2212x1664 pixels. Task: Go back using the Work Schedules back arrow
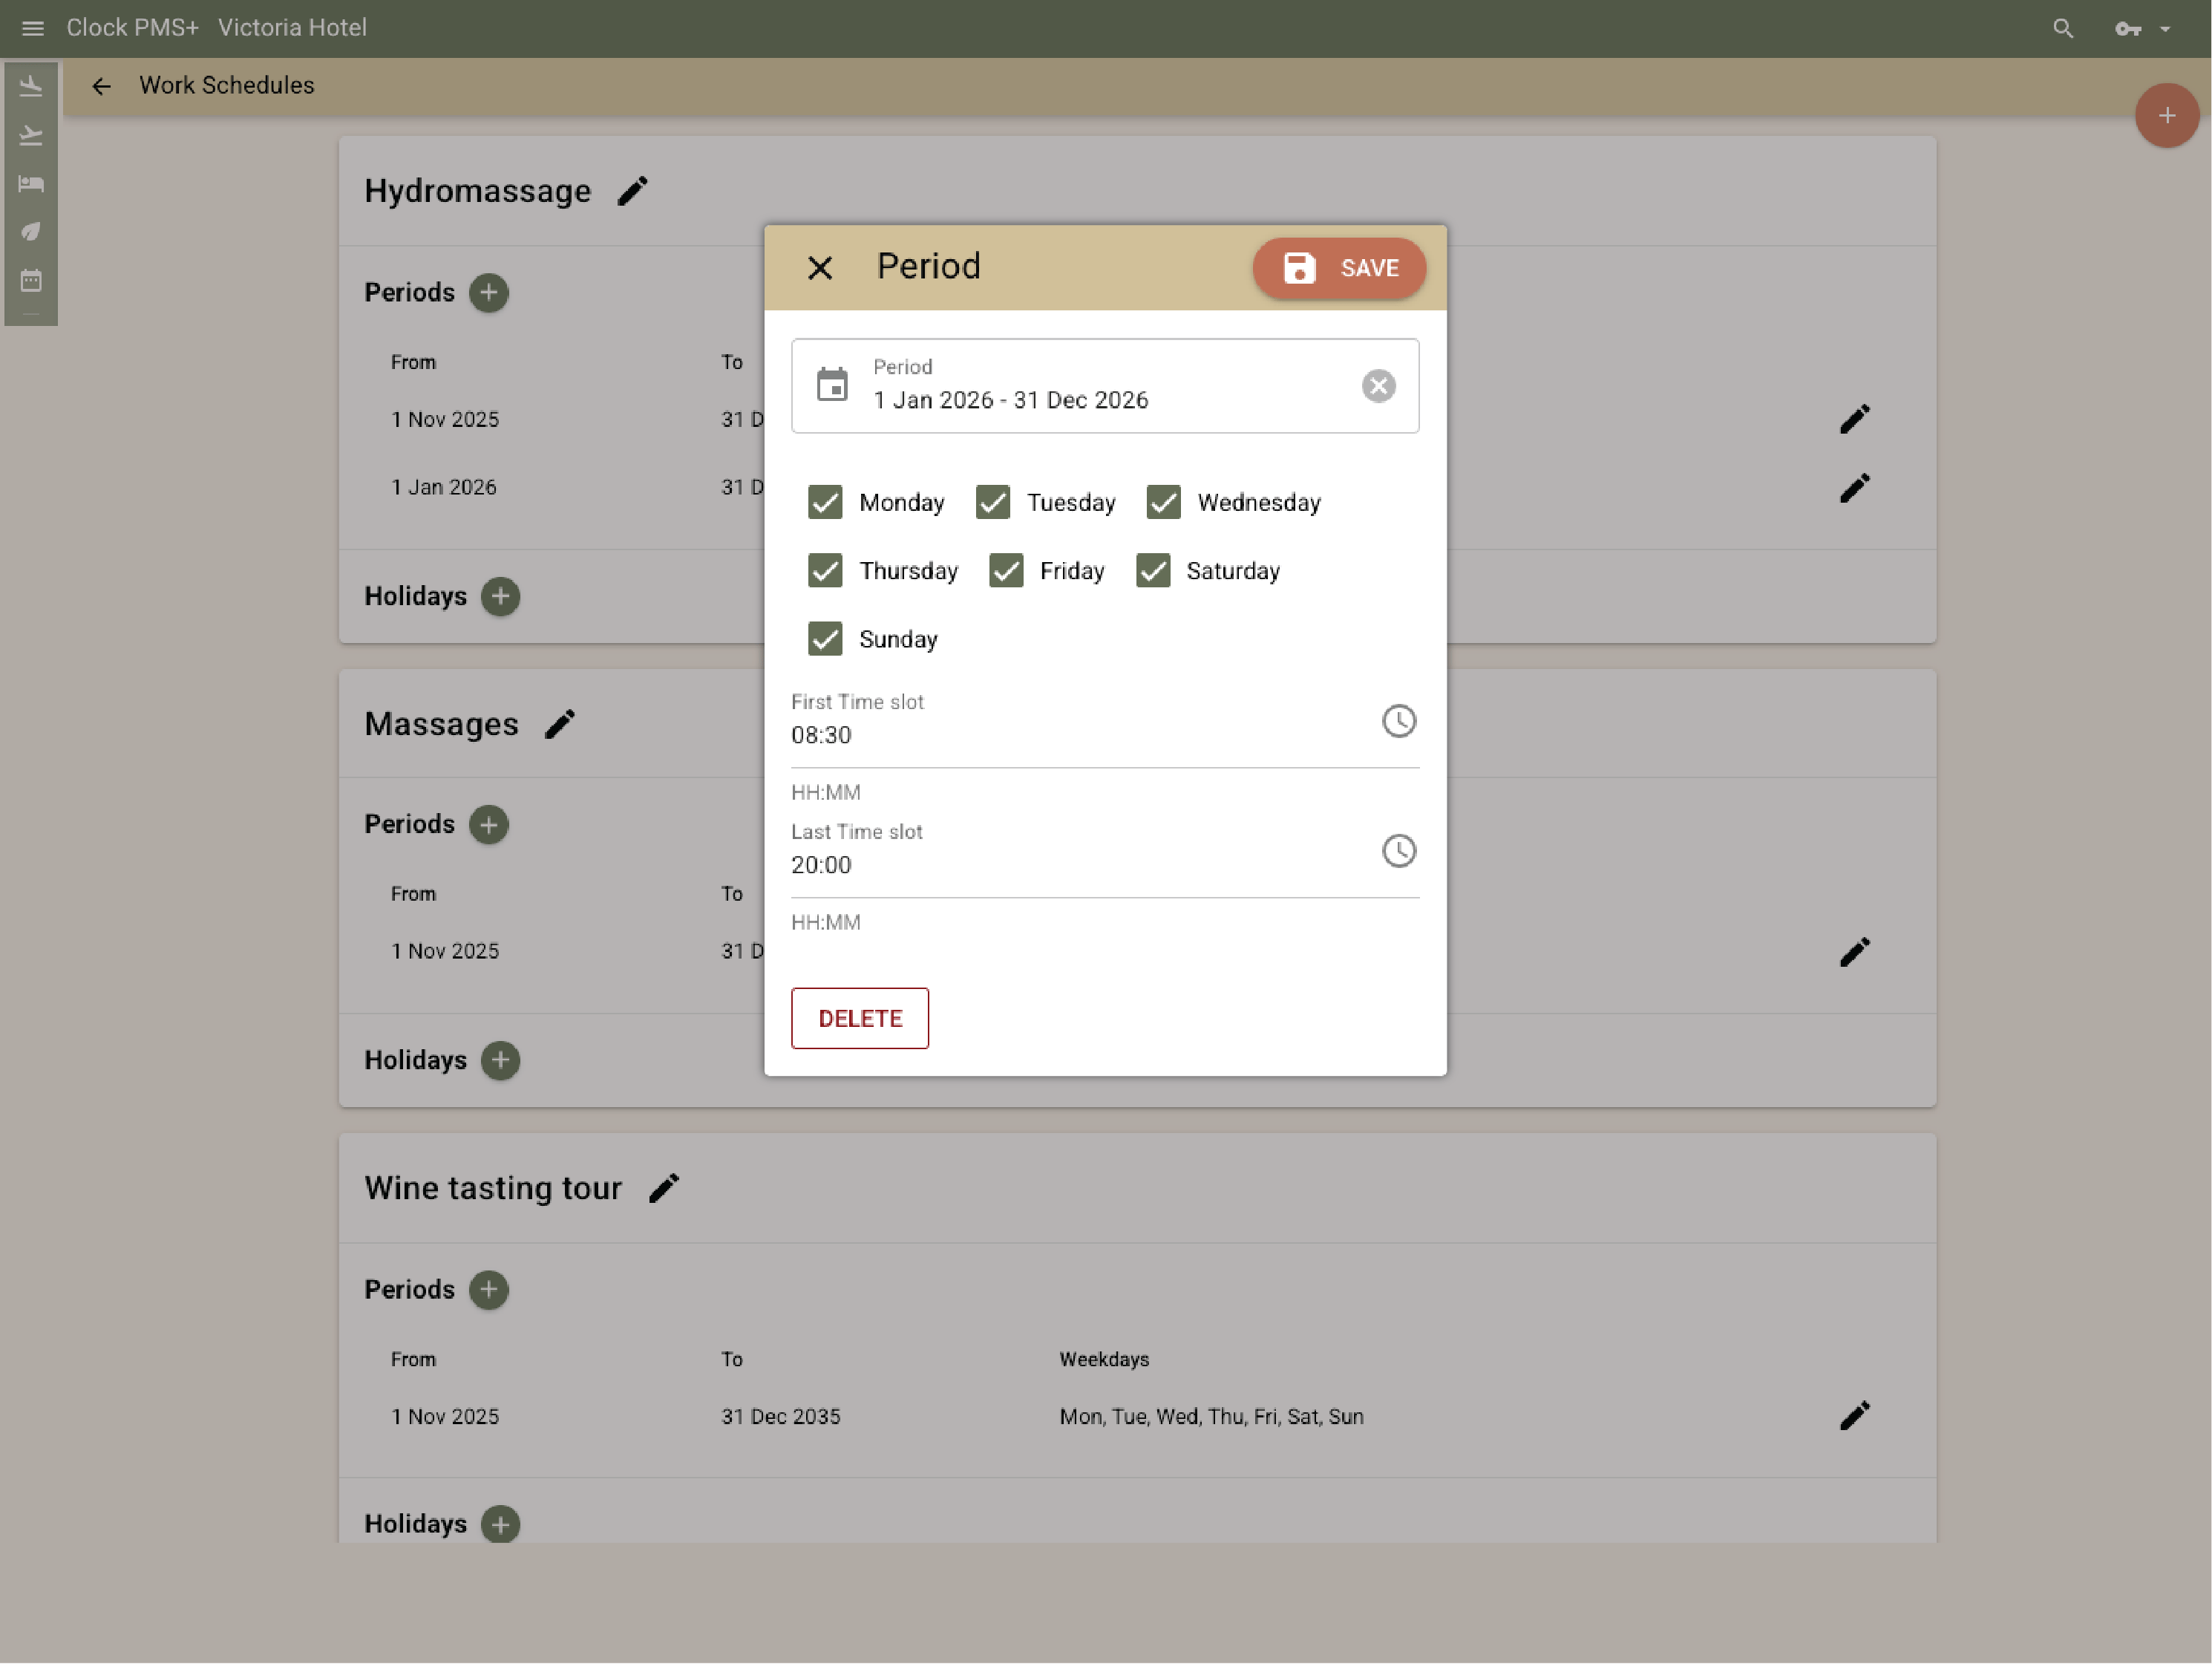point(101,86)
